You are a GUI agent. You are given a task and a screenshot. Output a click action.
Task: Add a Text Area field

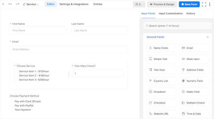[161, 70]
